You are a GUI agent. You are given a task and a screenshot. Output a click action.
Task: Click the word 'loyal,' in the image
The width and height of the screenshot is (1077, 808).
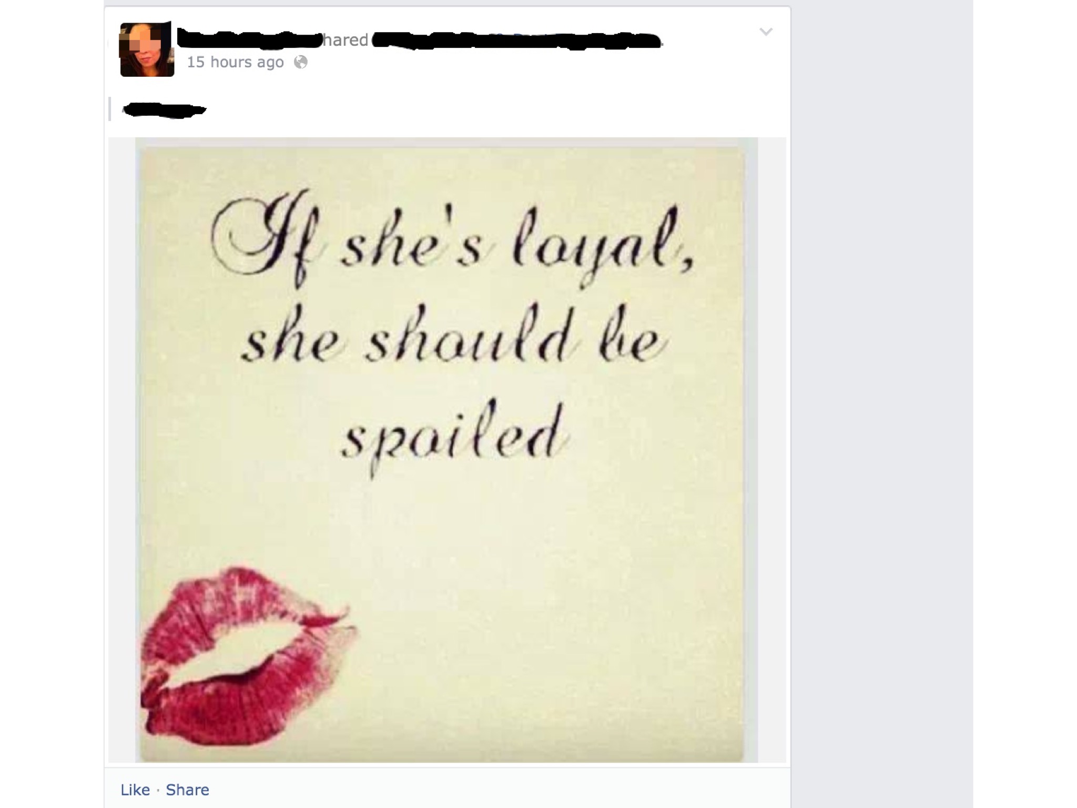(603, 246)
